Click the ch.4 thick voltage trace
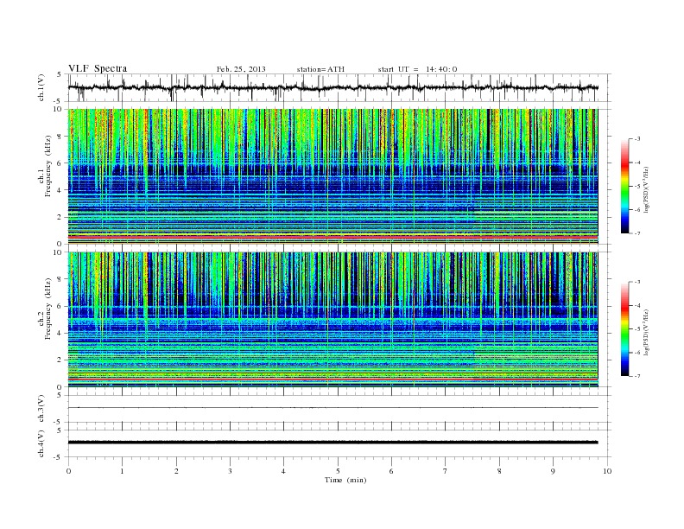 pyautogui.click(x=332, y=443)
